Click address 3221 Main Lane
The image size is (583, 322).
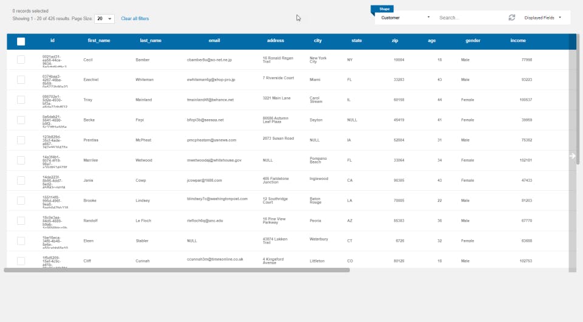(x=277, y=98)
